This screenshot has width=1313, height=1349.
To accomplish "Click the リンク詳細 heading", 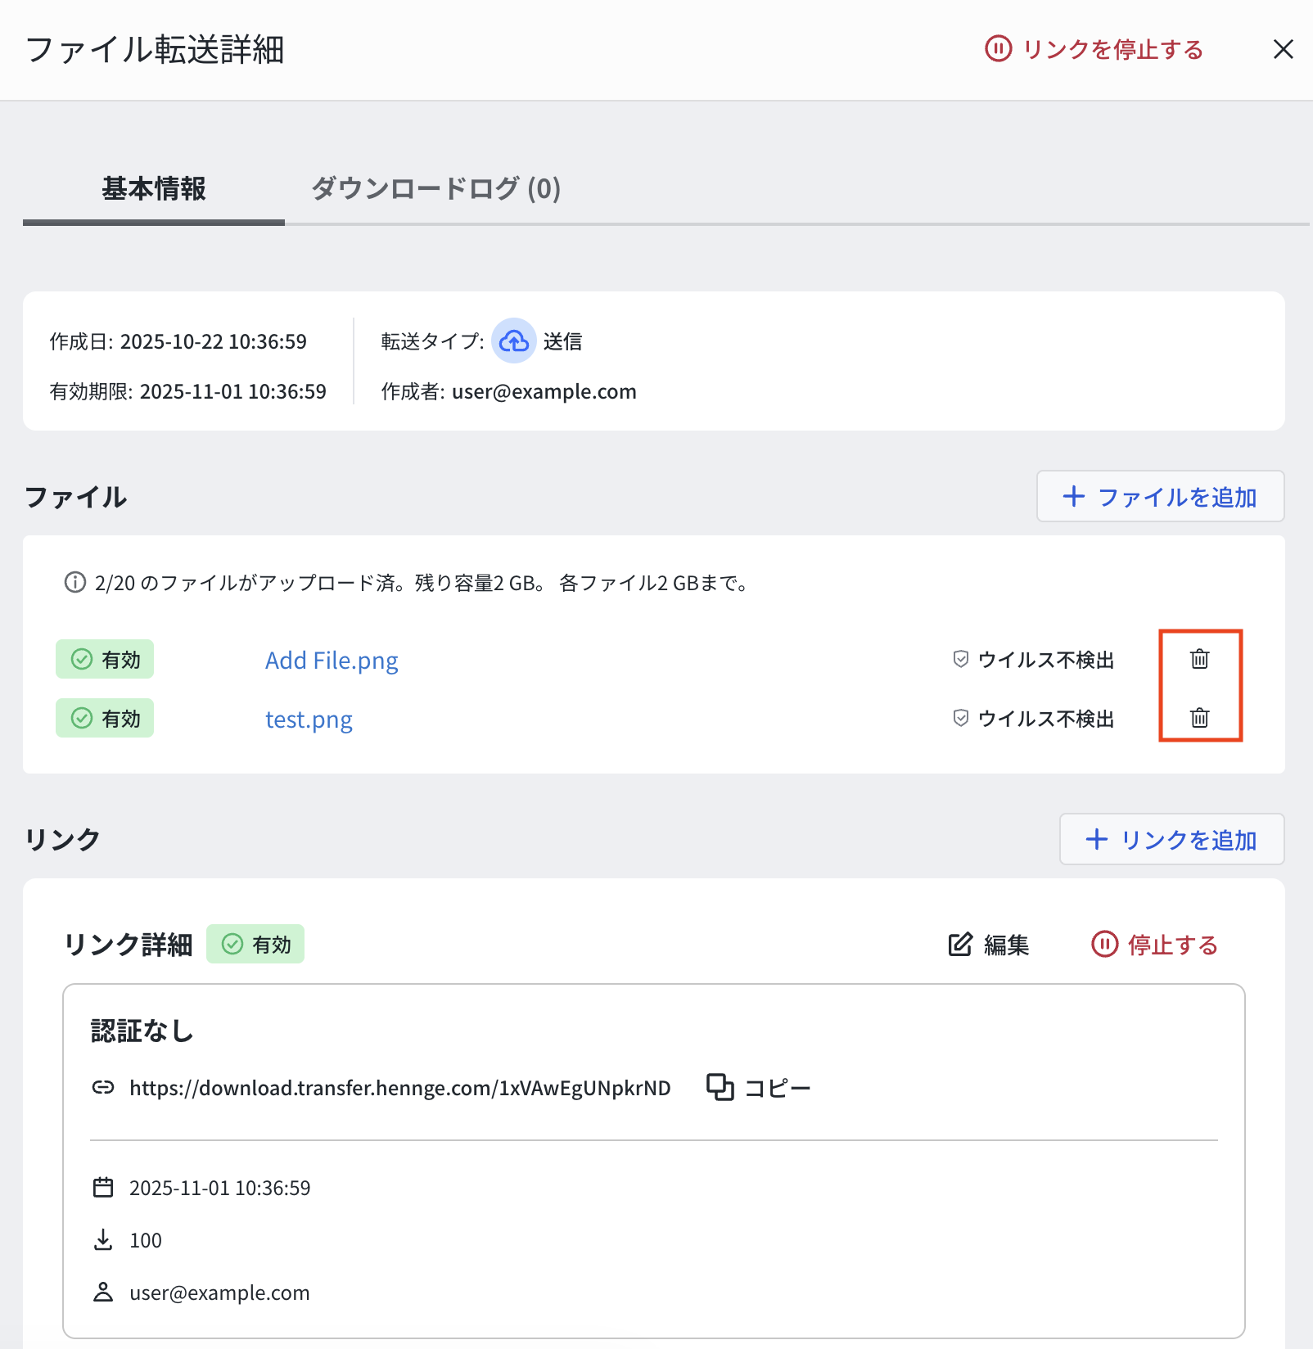I will tap(129, 945).
